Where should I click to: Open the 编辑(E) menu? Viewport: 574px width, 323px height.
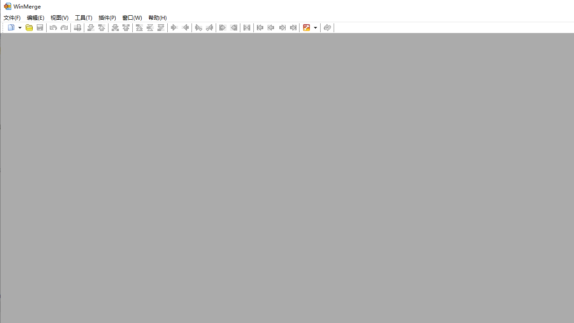click(35, 18)
